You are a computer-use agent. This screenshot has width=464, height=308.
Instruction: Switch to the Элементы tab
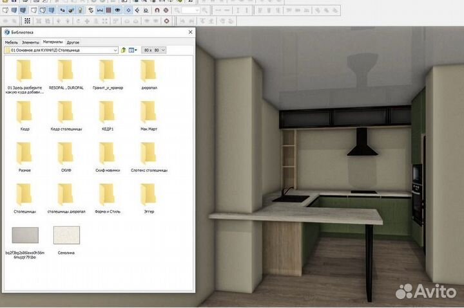(x=30, y=42)
